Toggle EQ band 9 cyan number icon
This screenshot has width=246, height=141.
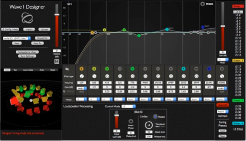[x=183, y=69]
